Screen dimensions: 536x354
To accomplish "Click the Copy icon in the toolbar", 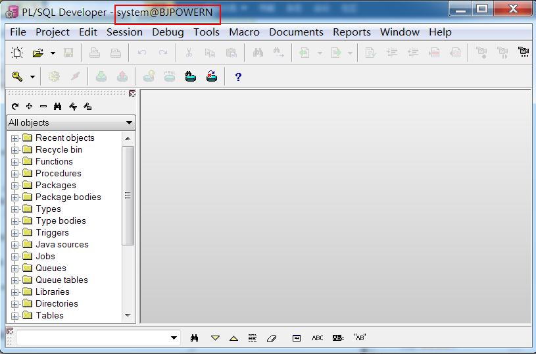I will (x=210, y=53).
